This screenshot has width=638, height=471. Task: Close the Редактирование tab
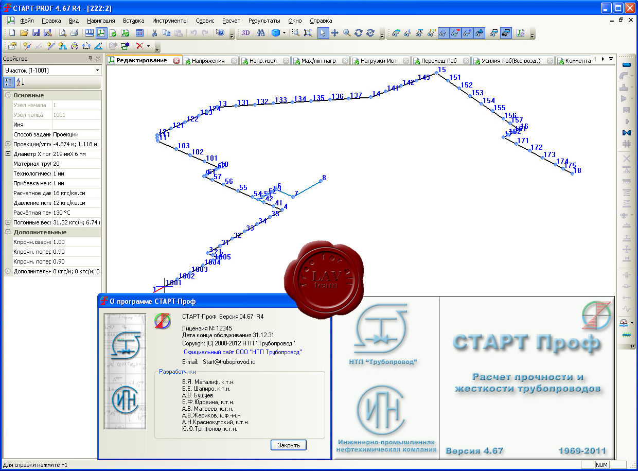pyautogui.click(x=176, y=61)
